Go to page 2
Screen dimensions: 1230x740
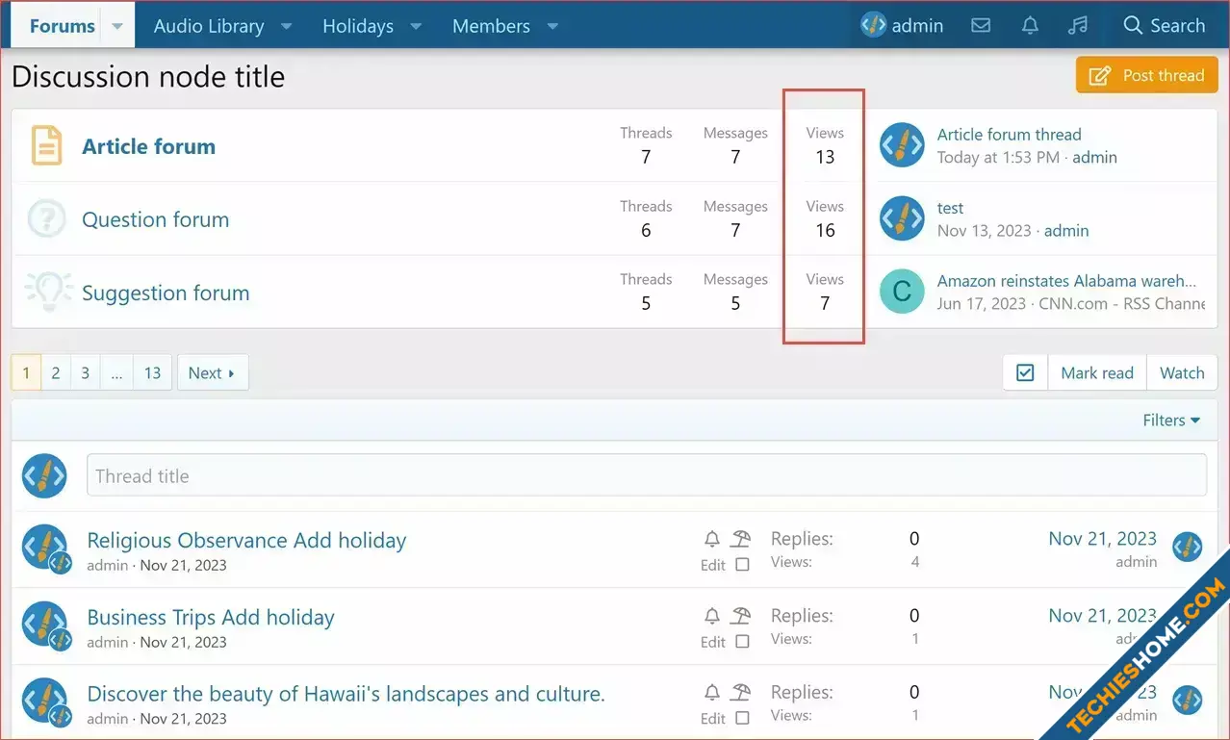[56, 372]
